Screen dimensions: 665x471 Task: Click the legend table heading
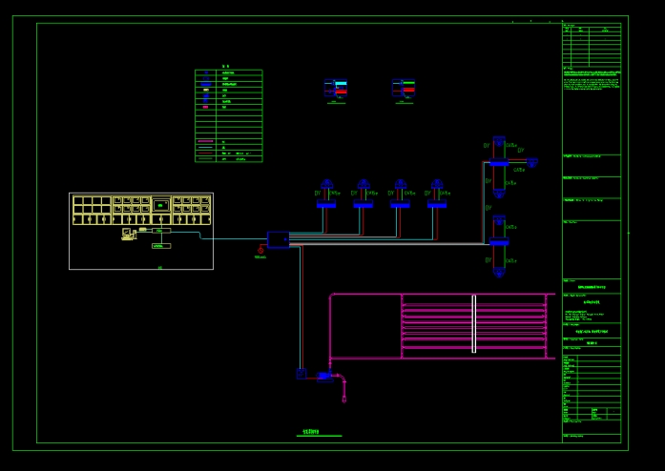(226, 67)
